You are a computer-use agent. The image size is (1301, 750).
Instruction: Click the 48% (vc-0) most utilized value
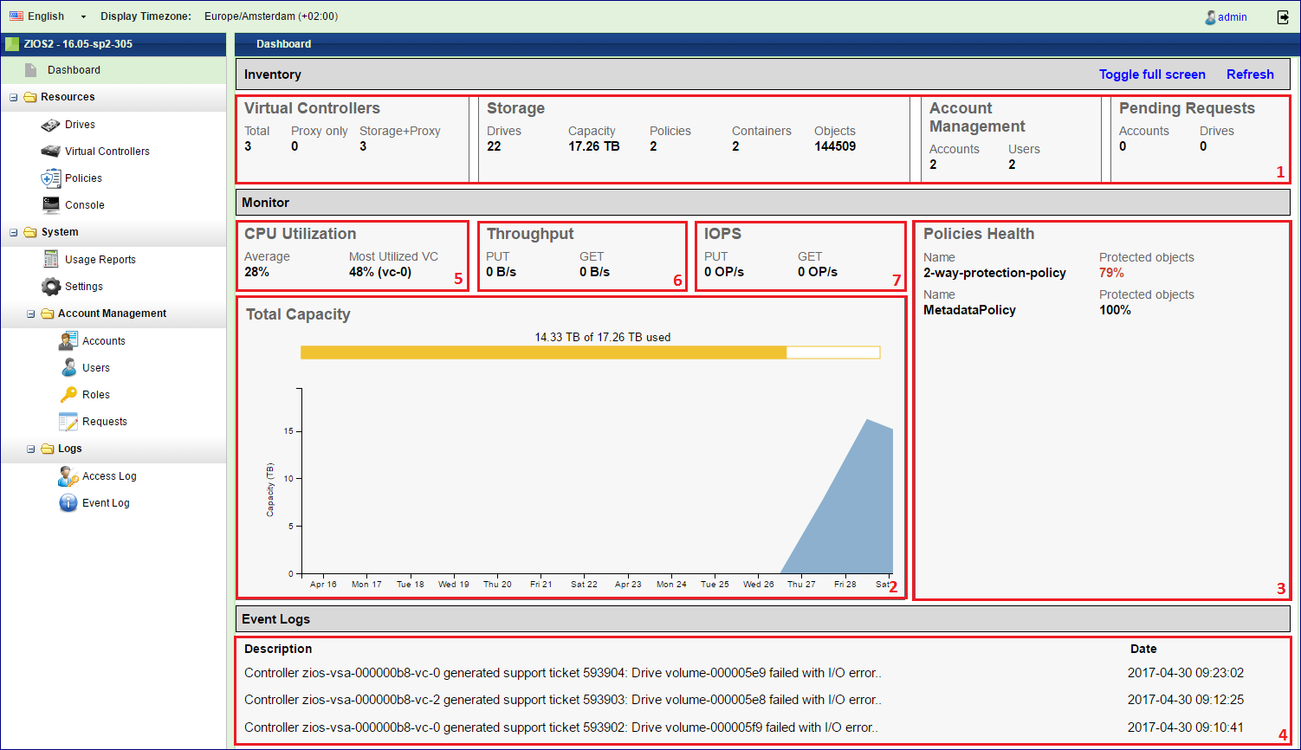tap(380, 272)
